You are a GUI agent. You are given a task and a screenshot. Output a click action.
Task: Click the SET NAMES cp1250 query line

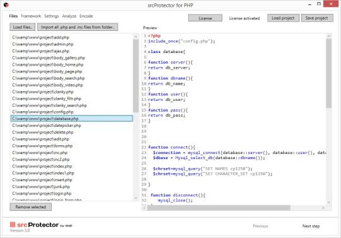[x=203, y=169]
